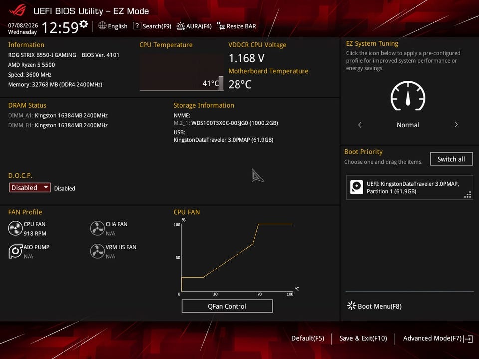This screenshot has height=359, width=479.
Task: Click the Switch all button
Action: coord(451,159)
